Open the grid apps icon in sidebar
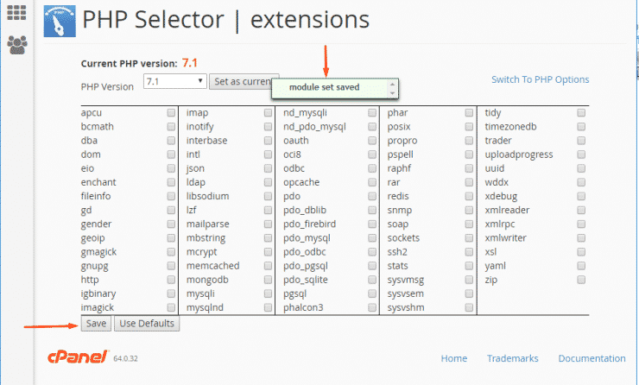 [16, 13]
